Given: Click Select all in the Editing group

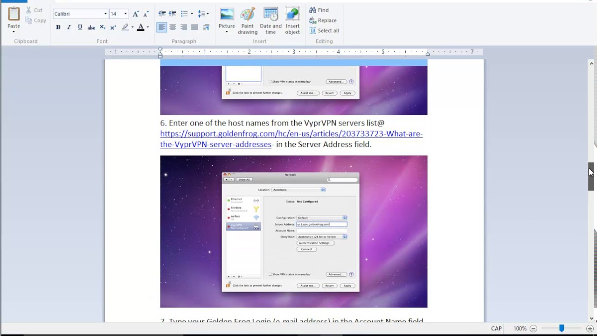Looking at the screenshot, I should pyautogui.click(x=324, y=30).
